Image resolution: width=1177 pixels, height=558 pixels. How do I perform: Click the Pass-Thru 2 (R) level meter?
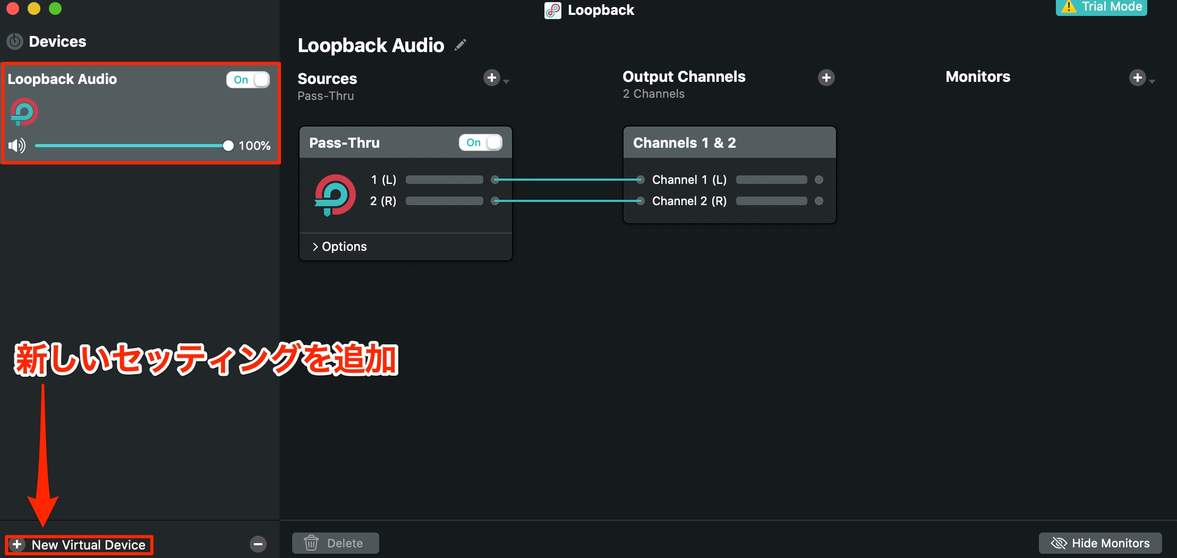point(445,201)
